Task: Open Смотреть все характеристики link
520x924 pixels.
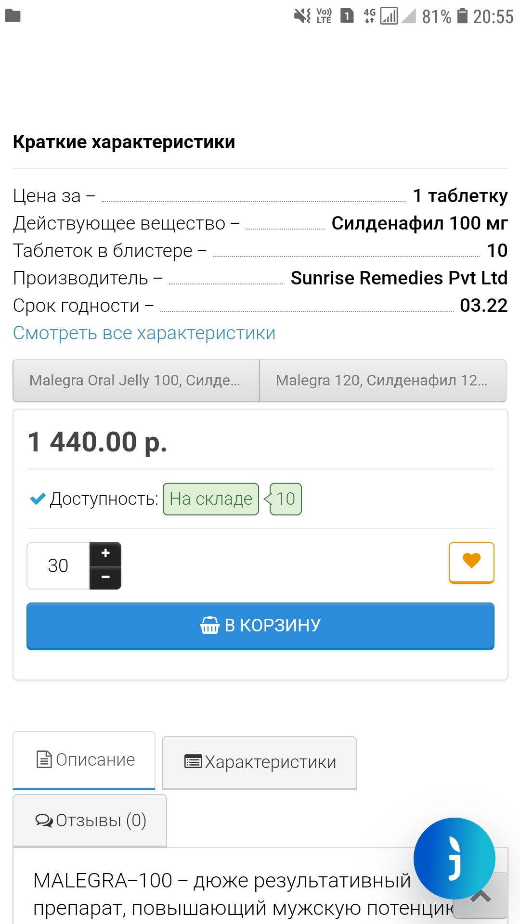Action: coord(144,333)
